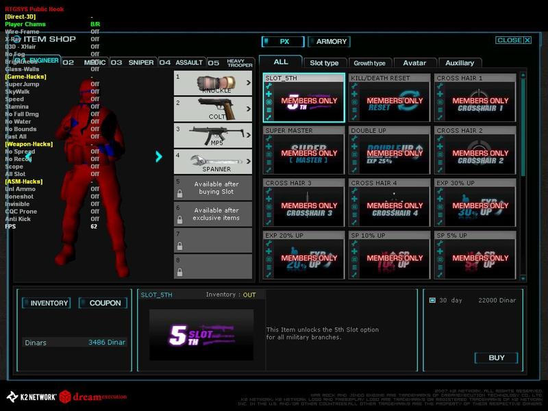548x411 pixels.
Task: Click the EXP 30% UP item icon
Action: pos(480,206)
